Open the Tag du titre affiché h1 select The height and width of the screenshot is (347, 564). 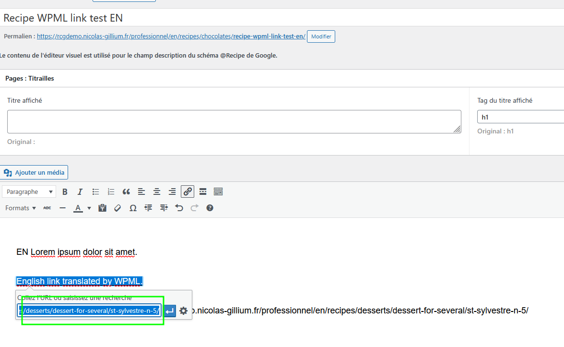point(520,117)
